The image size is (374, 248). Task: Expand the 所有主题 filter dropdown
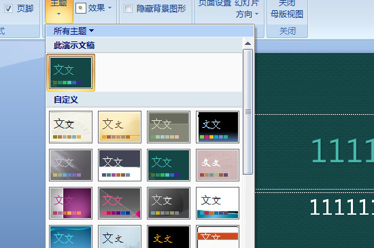pyautogui.click(x=73, y=31)
